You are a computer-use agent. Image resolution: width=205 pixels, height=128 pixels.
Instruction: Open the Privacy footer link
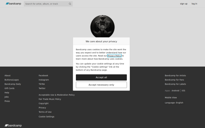(x=42, y=108)
